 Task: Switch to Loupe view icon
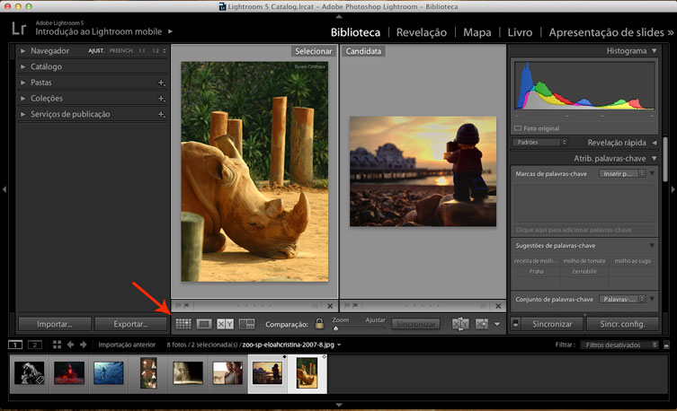tap(204, 323)
